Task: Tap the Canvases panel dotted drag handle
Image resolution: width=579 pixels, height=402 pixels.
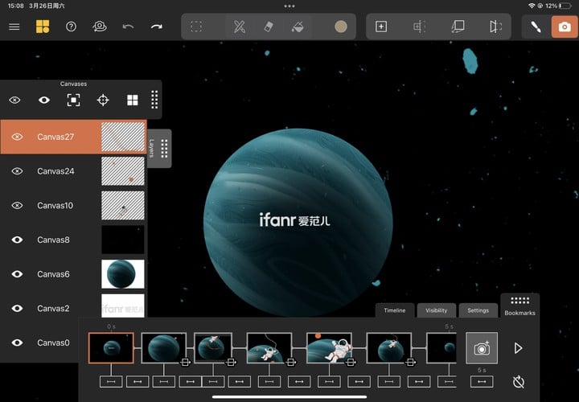Action: coord(154,100)
